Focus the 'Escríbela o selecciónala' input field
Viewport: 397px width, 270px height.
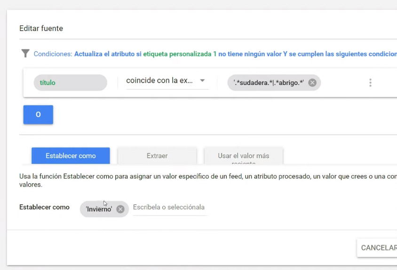pyautogui.click(x=170, y=208)
